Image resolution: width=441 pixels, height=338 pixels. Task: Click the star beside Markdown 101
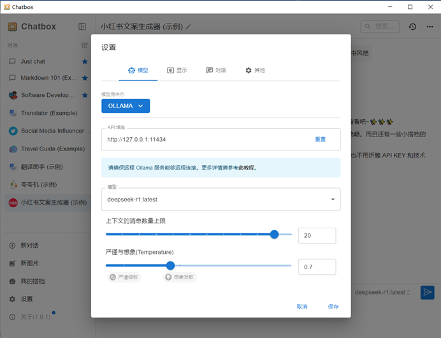[85, 78]
